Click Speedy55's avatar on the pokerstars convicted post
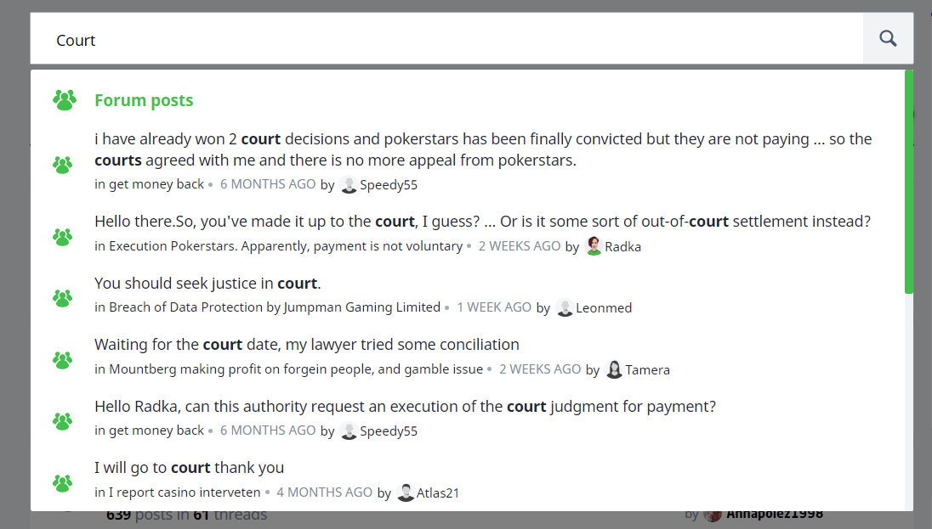 click(349, 185)
